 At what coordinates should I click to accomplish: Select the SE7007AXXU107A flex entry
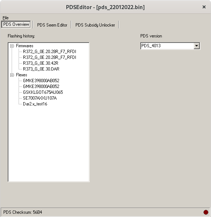40,98
